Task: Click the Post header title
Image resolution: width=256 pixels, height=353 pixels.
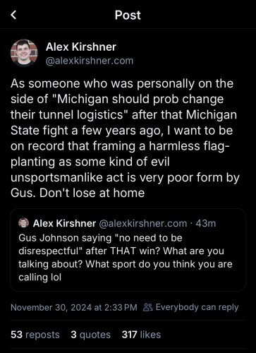Action: 128,15
